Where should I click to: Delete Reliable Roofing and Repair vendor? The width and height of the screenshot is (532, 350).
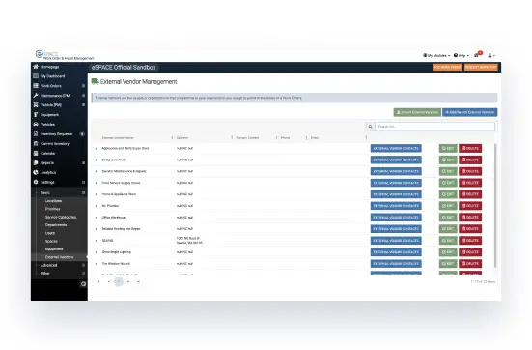click(x=470, y=229)
